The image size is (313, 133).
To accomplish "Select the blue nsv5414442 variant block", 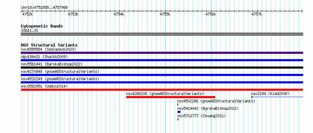I will pos(179,112).
